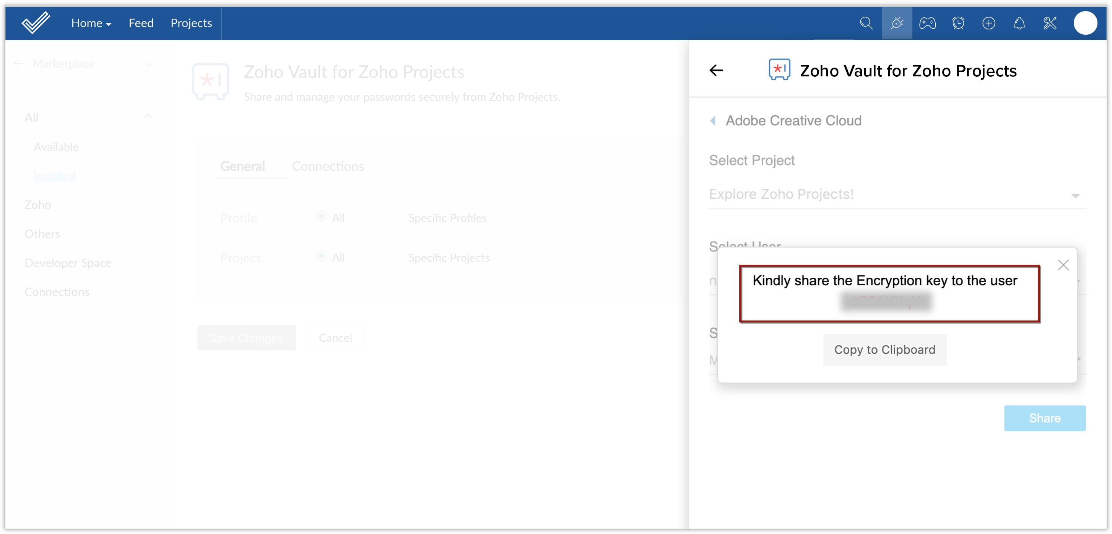Open the user profile avatar
Image resolution: width=1112 pixels, height=534 pixels.
point(1085,23)
